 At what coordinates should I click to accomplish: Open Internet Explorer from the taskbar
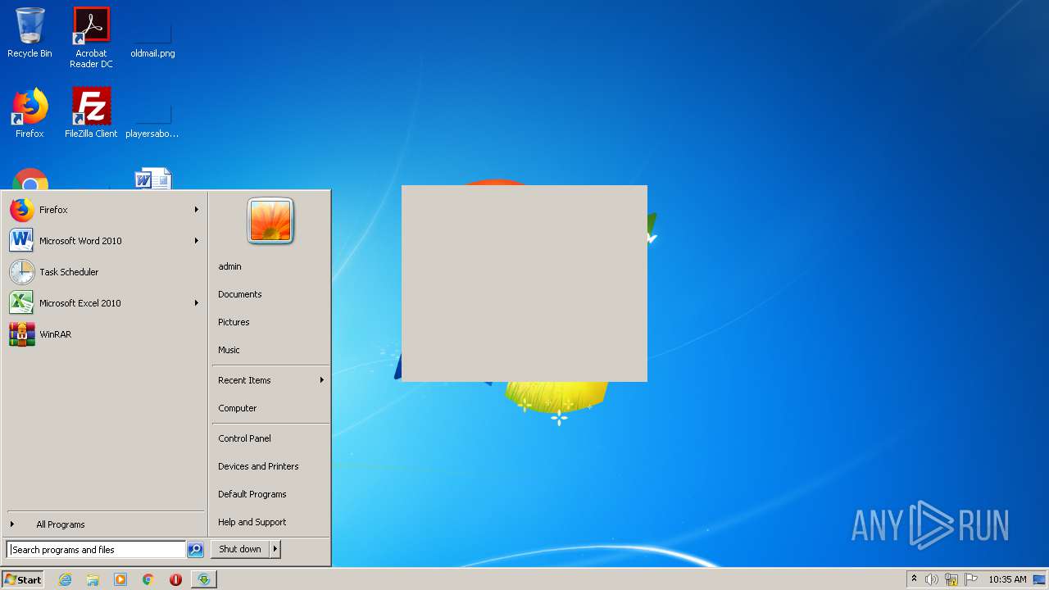pos(65,579)
